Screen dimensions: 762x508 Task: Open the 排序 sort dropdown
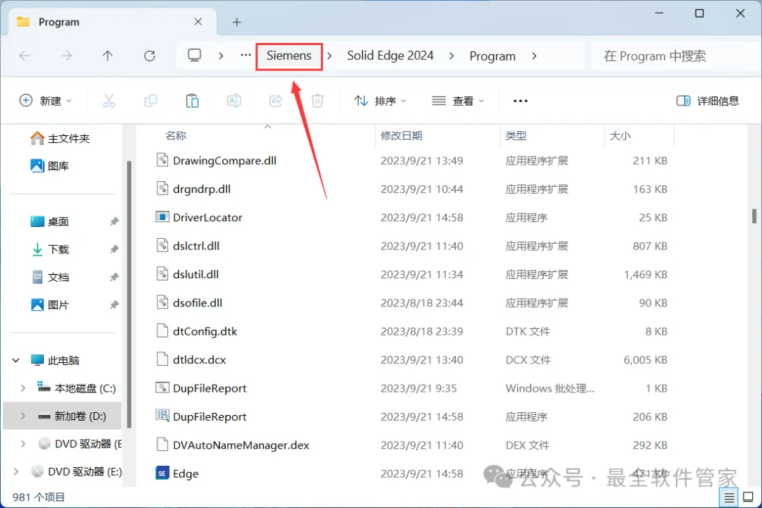pyautogui.click(x=380, y=101)
